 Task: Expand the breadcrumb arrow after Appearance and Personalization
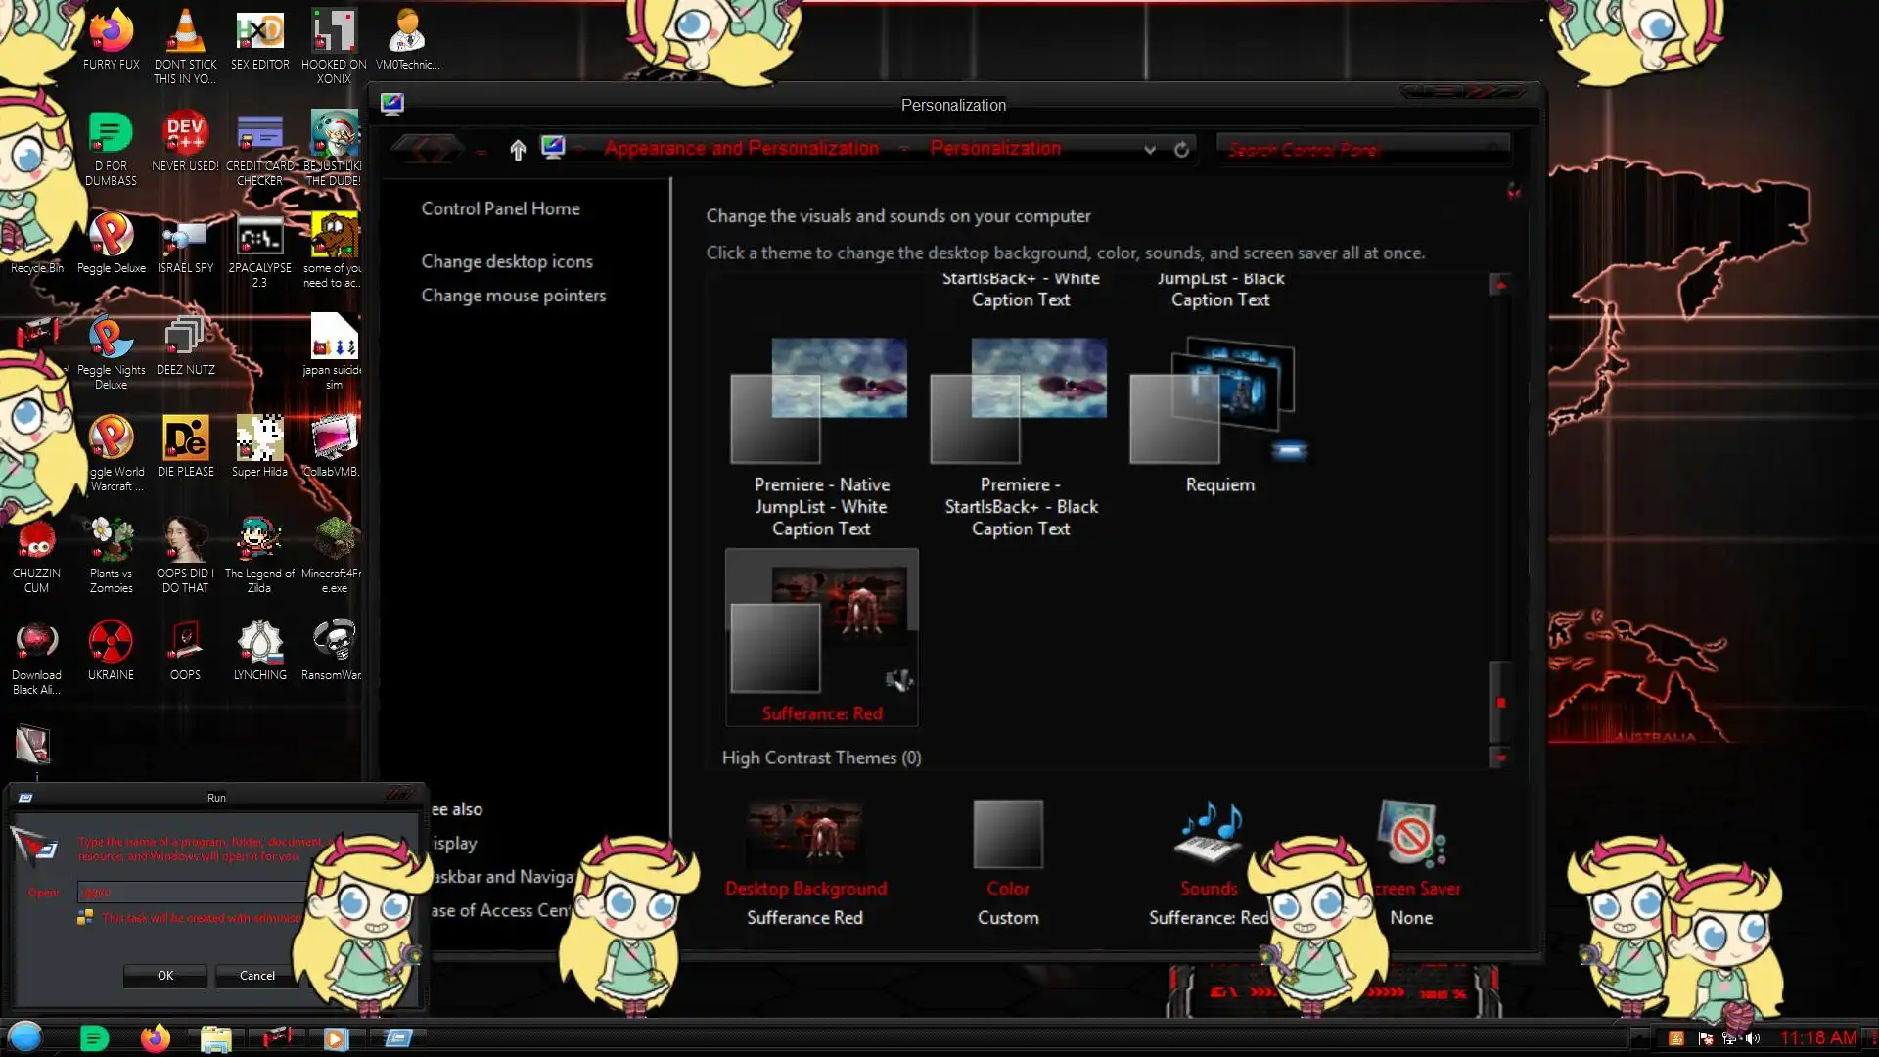(904, 149)
